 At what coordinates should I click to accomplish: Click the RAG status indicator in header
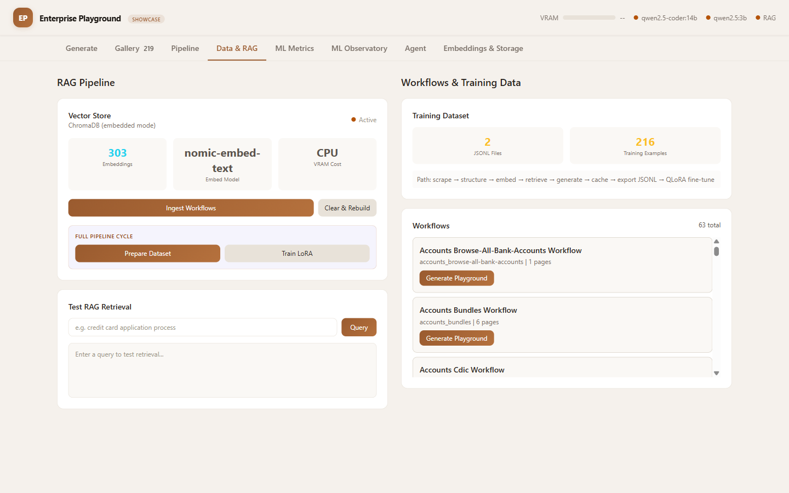coord(765,18)
